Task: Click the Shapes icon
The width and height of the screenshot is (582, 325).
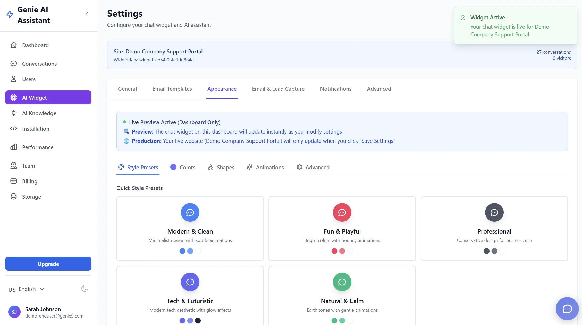Action: tap(211, 167)
